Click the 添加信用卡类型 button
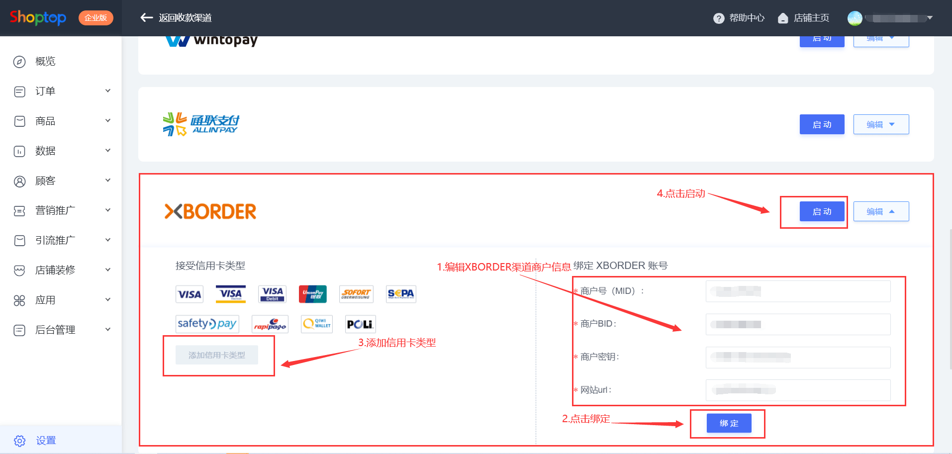Screen dimensions: 952x454 point(217,355)
